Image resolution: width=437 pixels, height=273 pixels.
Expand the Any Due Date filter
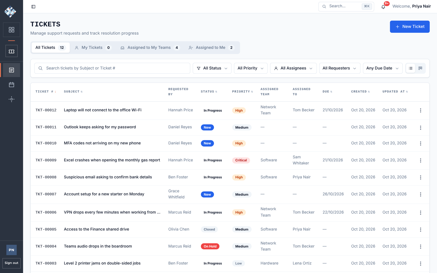coord(382,68)
